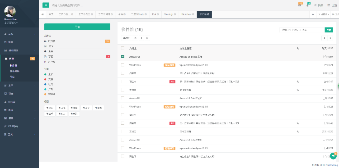Viewport: 339px width, 168px height.
Task: Select the 收件箱 submenu item in the sidebar
Action: click(x=14, y=65)
